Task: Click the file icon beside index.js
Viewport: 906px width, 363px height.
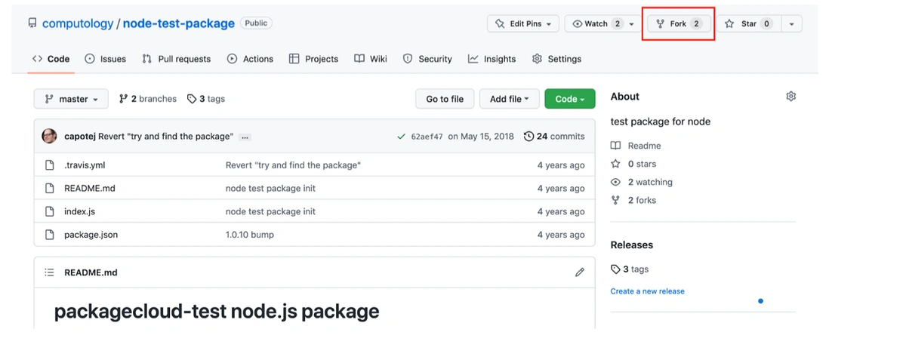Action: tap(50, 212)
